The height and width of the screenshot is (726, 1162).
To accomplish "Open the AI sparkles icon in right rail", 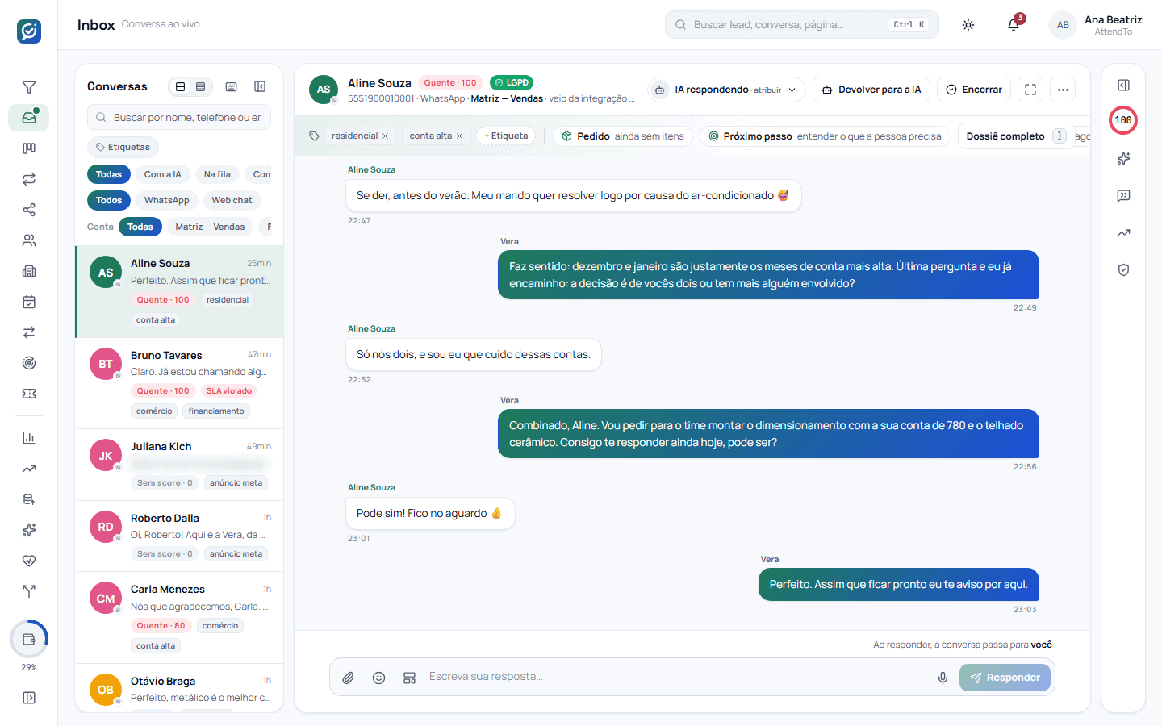I will tap(1123, 159).
